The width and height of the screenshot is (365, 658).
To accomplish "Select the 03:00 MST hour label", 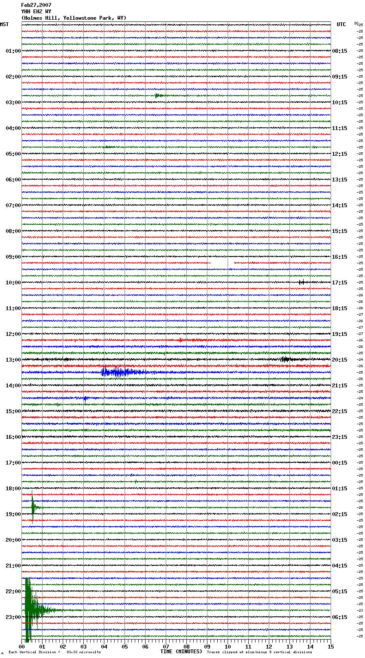I will pos(13,103).
